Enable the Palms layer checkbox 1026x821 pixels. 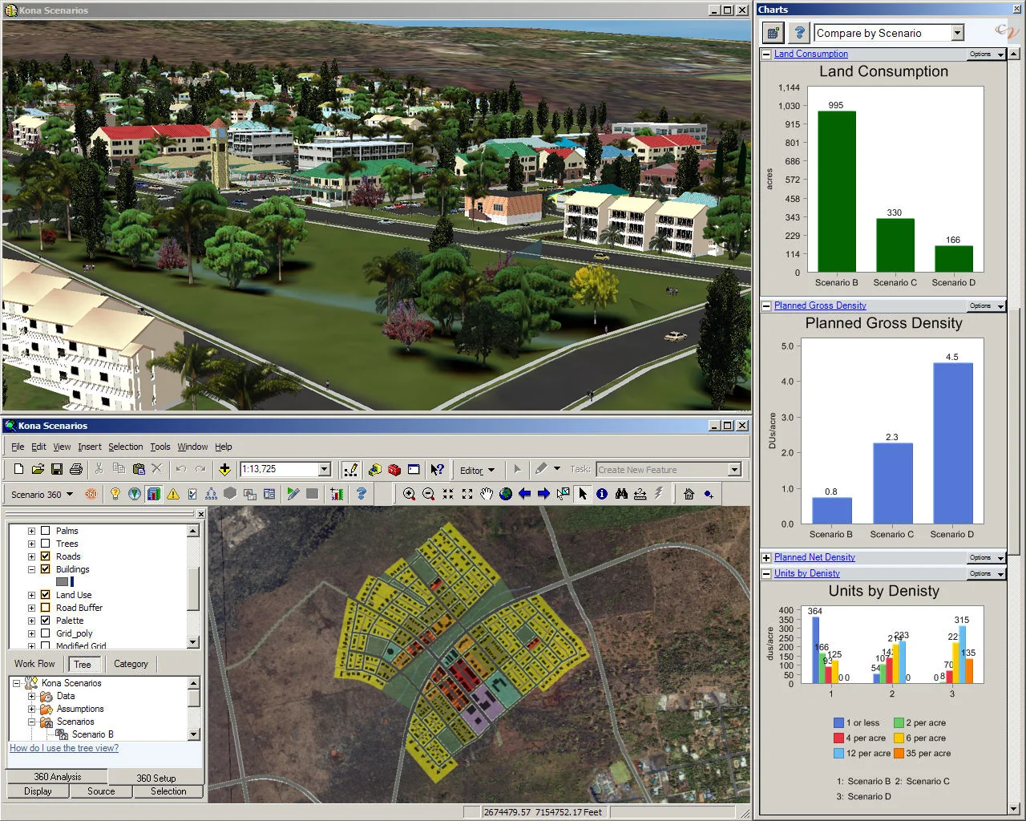tap(46, 531)
